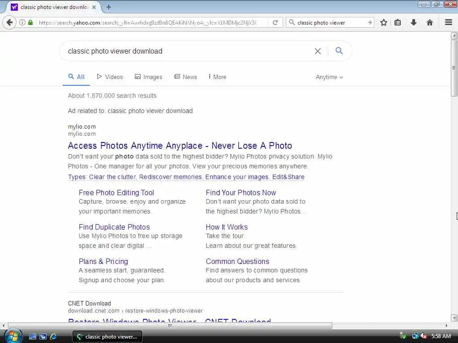Screen dimensions: 458x343
Task: Open Find Your Photos Now link
Action: 241,192
